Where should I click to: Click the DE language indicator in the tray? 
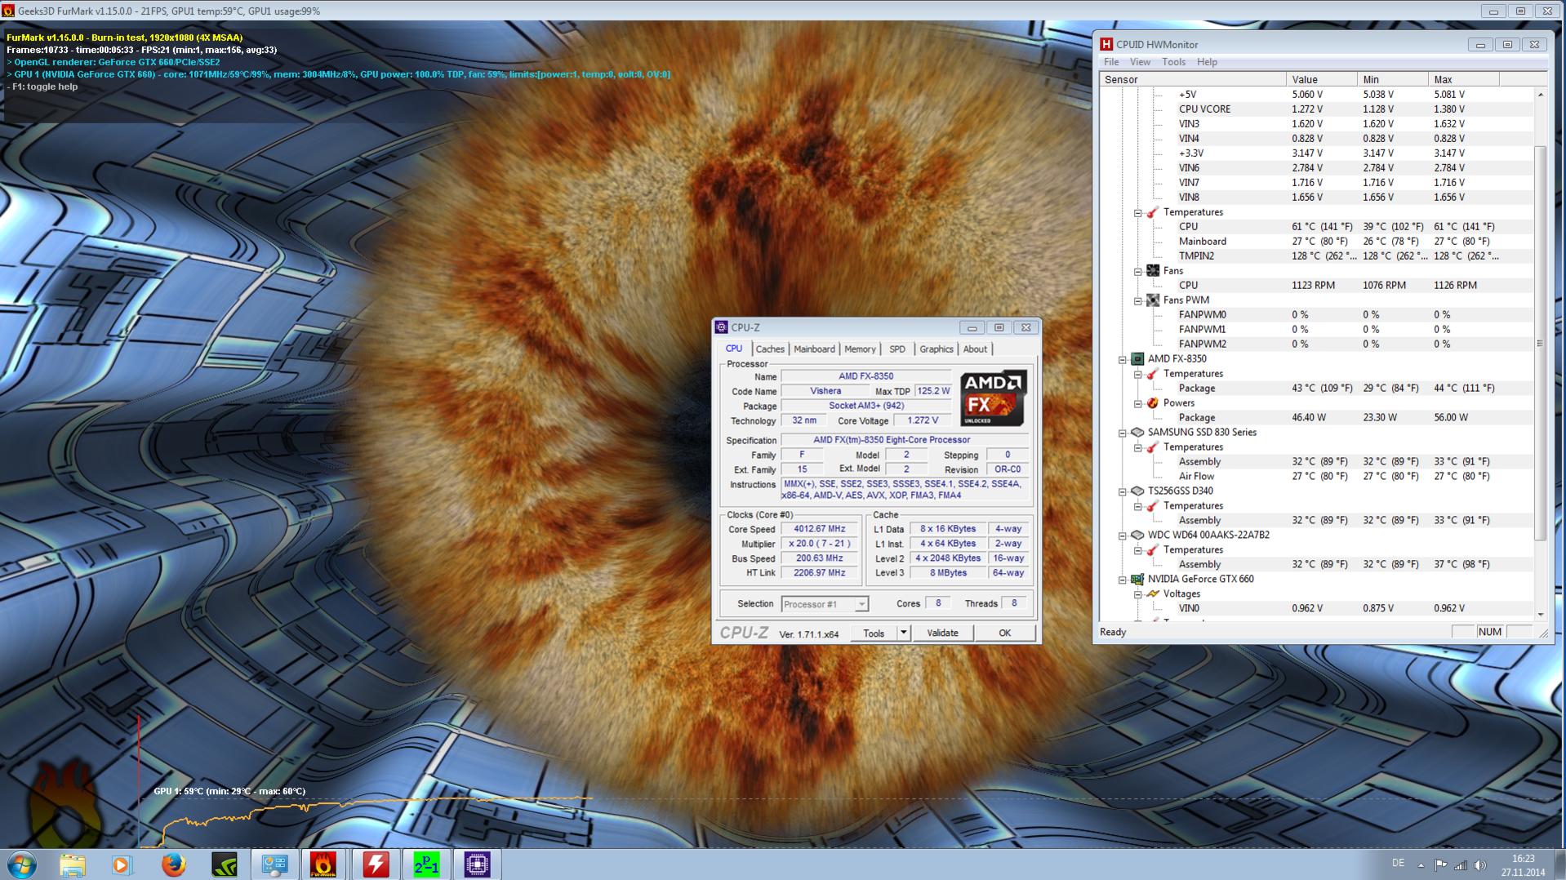coord(1398,864)
